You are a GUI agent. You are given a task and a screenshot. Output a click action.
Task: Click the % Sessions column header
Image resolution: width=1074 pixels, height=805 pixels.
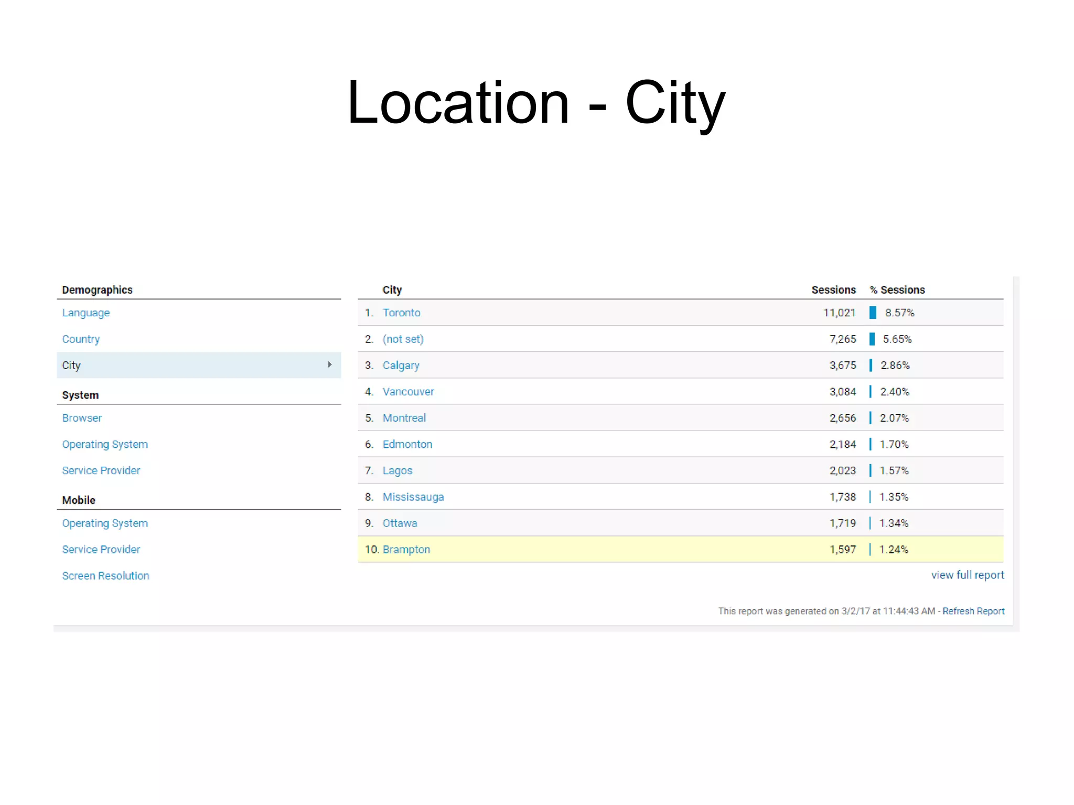tap(897, 290)
